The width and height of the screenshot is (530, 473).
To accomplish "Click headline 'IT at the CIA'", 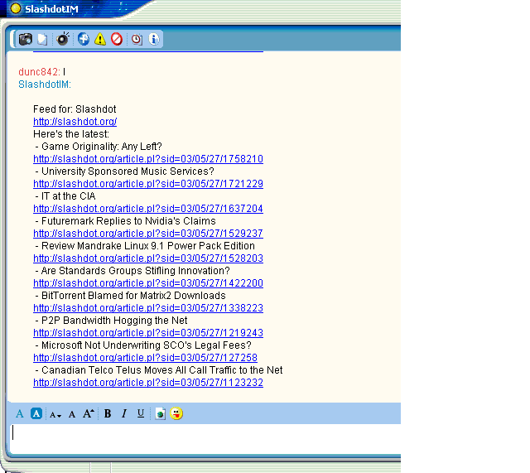I will tap(69, 196).
